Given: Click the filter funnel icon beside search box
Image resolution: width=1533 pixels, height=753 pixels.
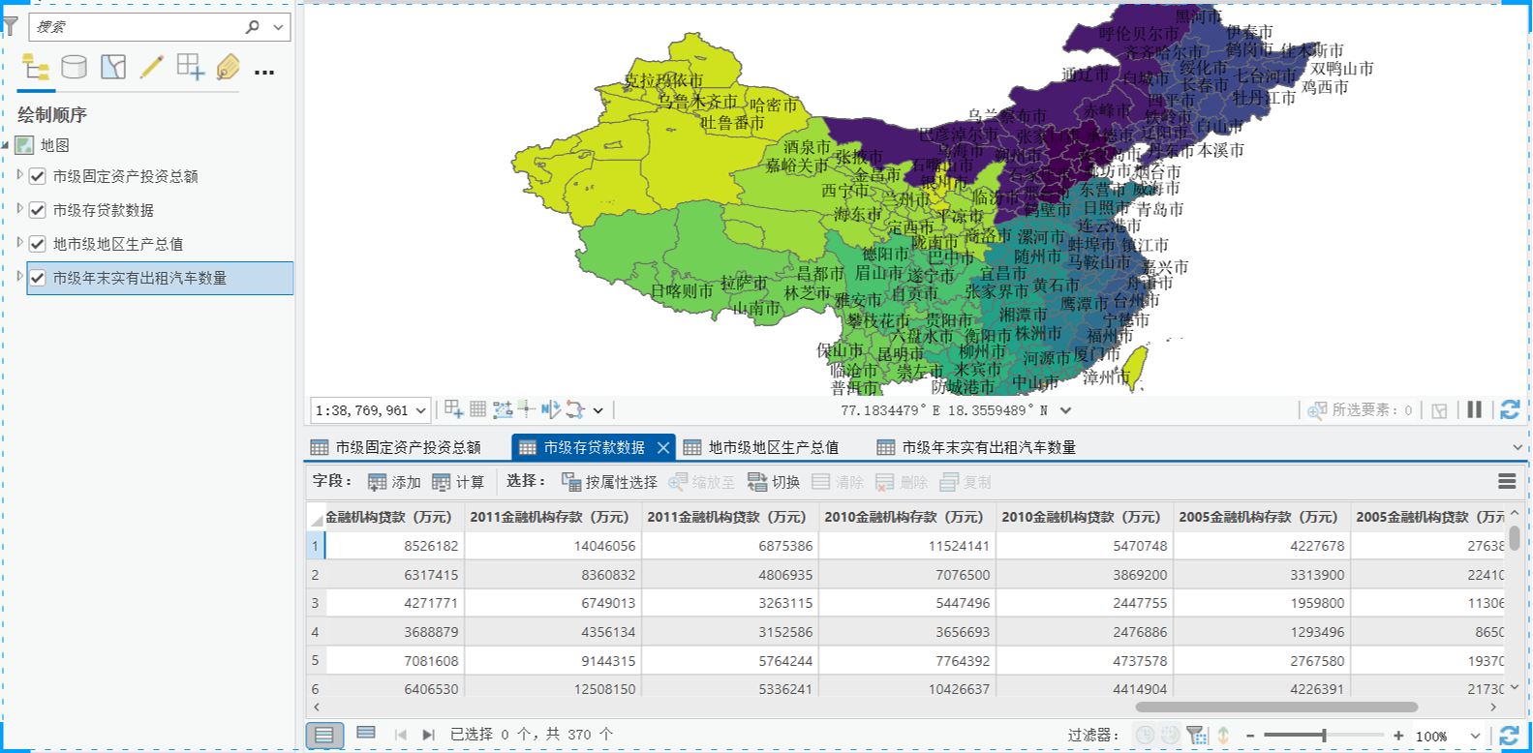Looking at the screenshot, I should (x=10, y=26).
